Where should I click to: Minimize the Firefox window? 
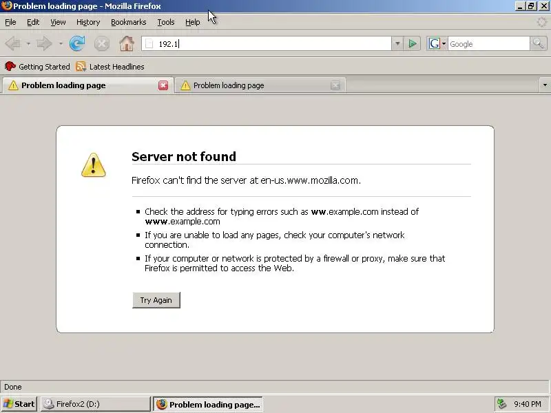(520, 6)
